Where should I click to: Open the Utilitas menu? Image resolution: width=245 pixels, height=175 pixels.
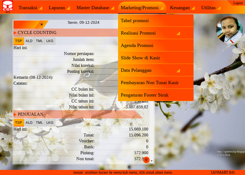tap(211, 8)
